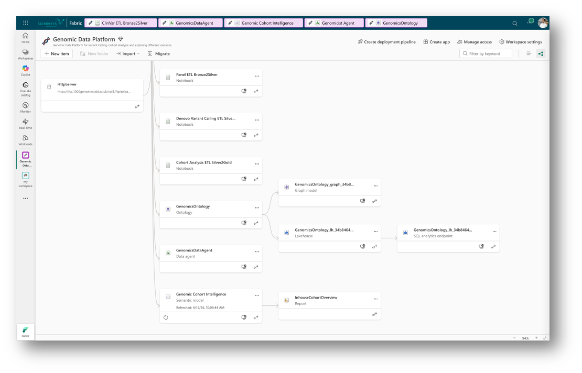Open Workspaces in left sidebar
The image size is (582, 373).
pos(25,54)
